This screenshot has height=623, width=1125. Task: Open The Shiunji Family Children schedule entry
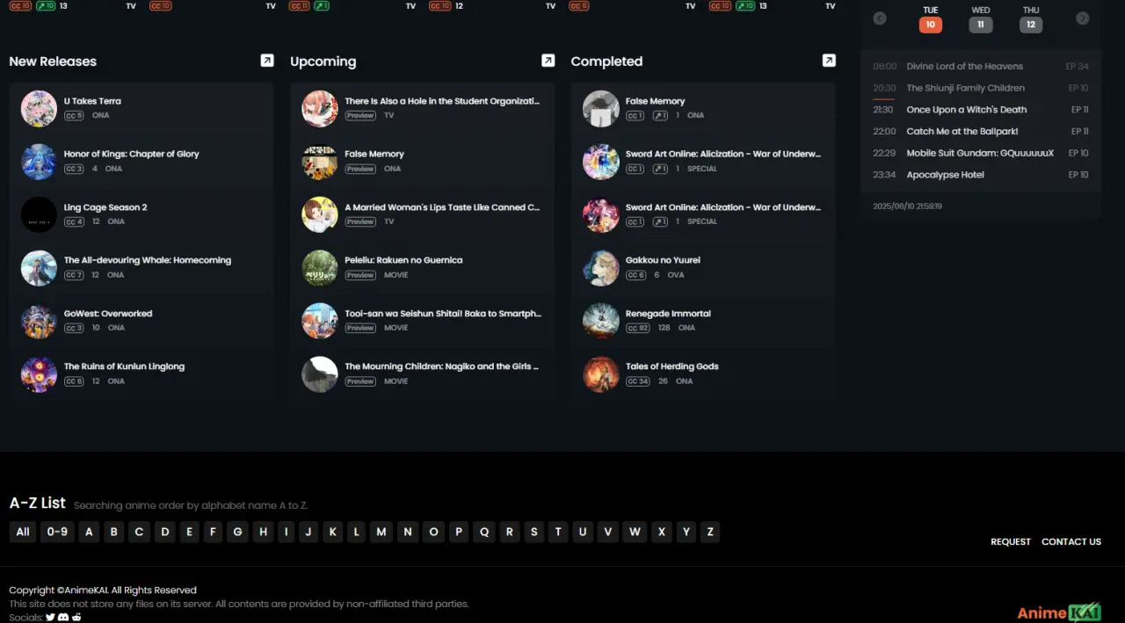(x=981, y=88)
